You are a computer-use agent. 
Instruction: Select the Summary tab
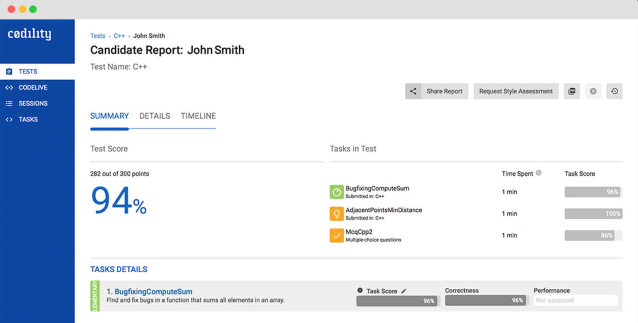(109, 116)
